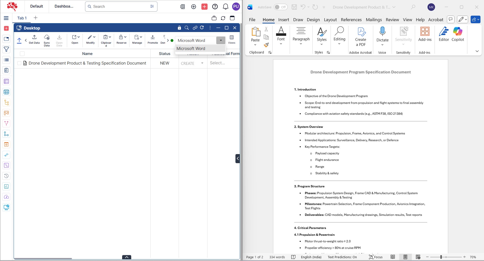
Task: Check the Drone Development document row checkbox
Action: click(19, 63)
